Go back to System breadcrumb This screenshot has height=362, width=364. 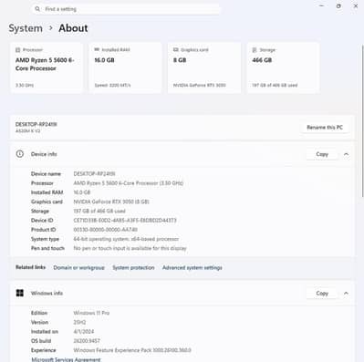tap(26, 28)
